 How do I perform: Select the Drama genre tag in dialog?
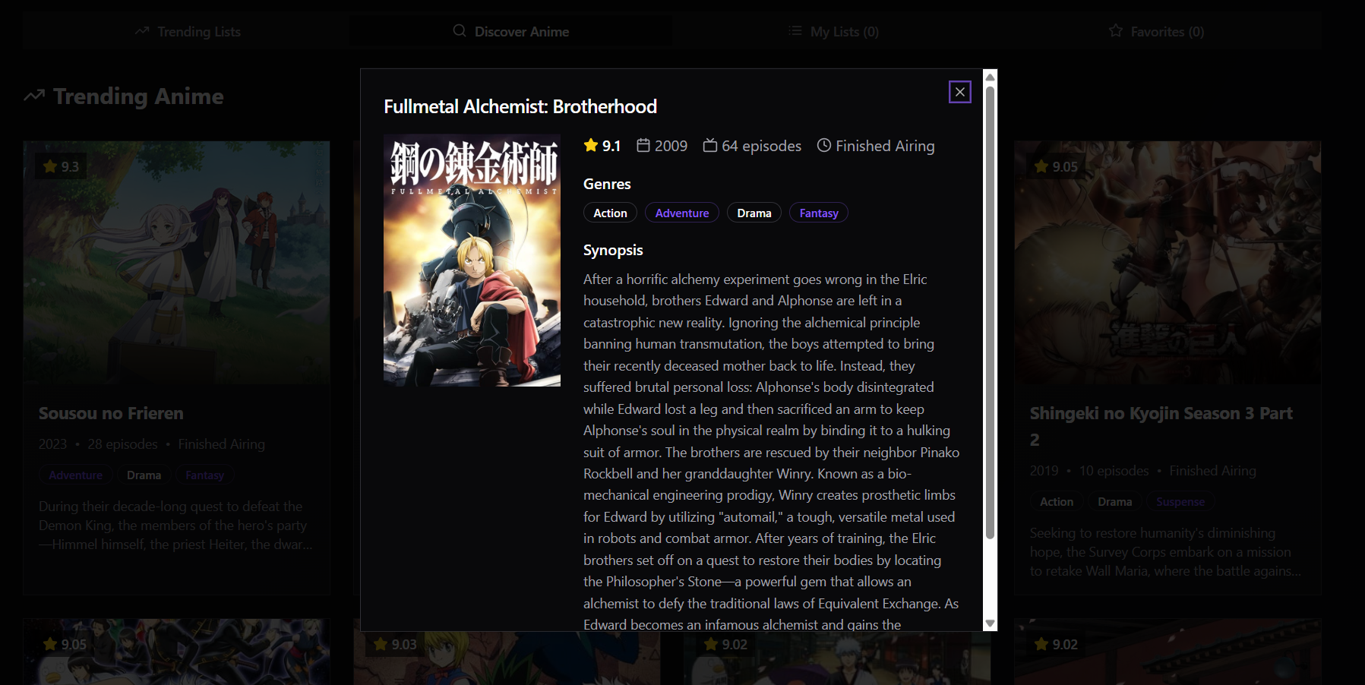point(754,213)
